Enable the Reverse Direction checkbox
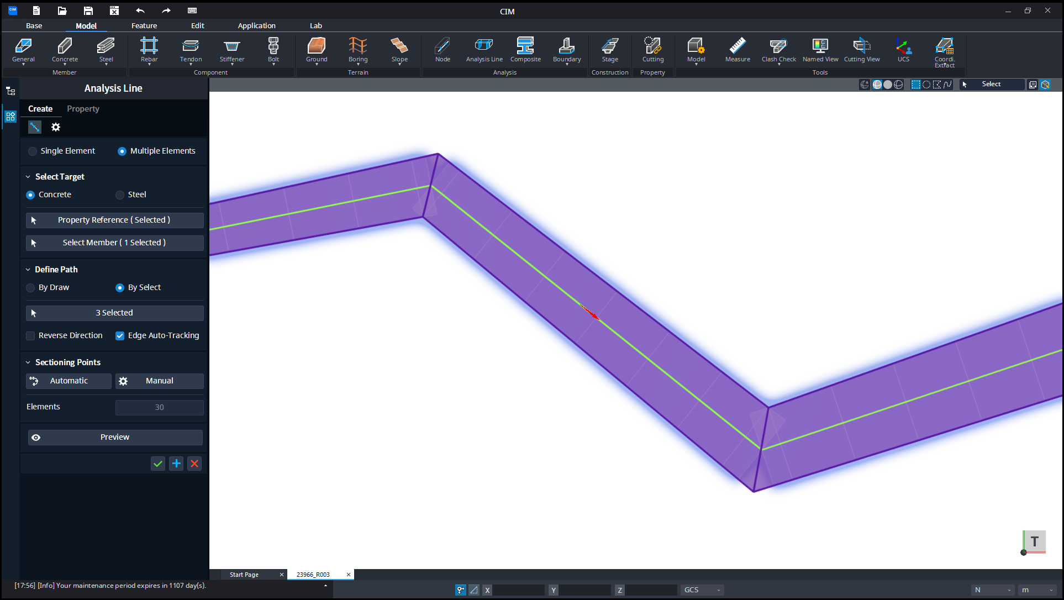 pyautogui.click(x=31, y=336)
